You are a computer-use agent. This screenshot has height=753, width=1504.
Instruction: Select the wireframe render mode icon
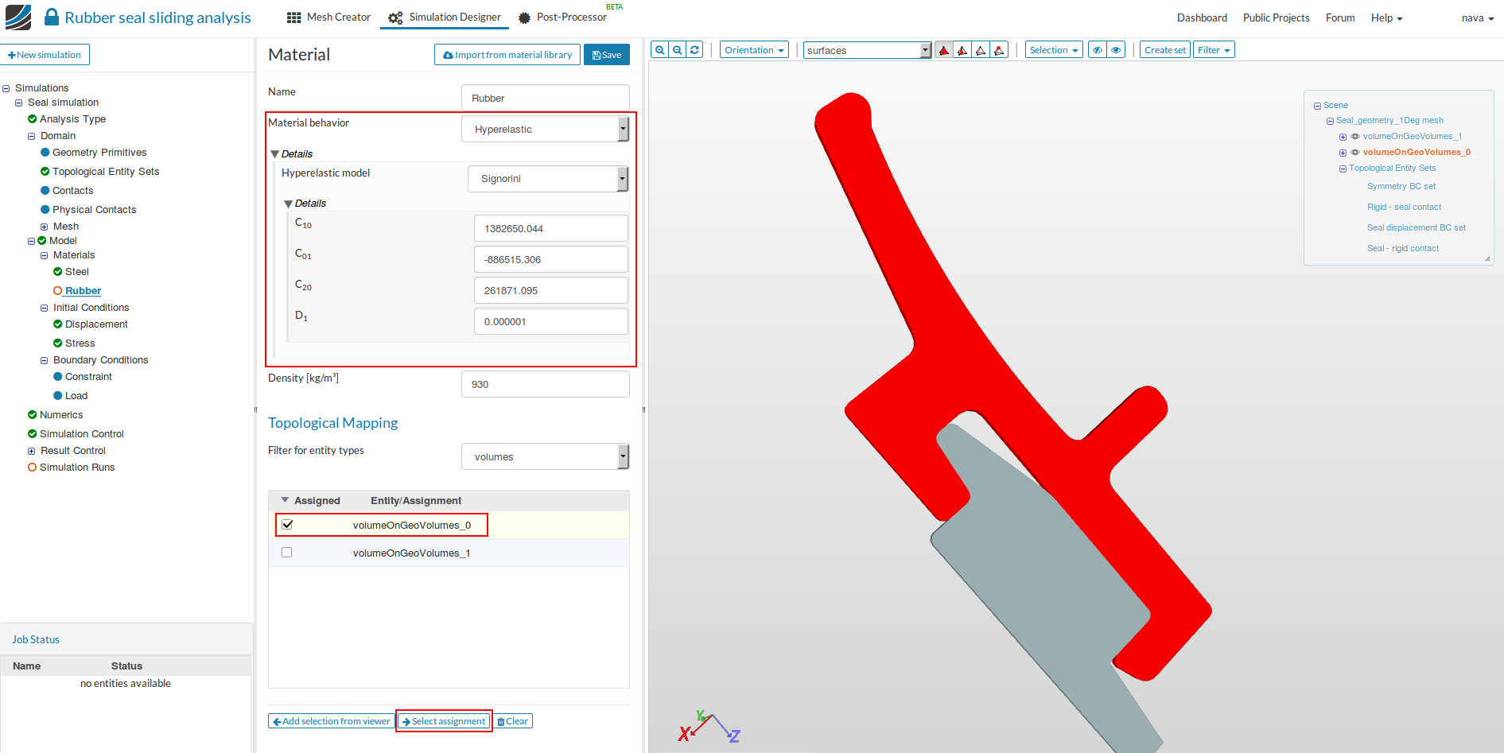[x=981, y=50]
